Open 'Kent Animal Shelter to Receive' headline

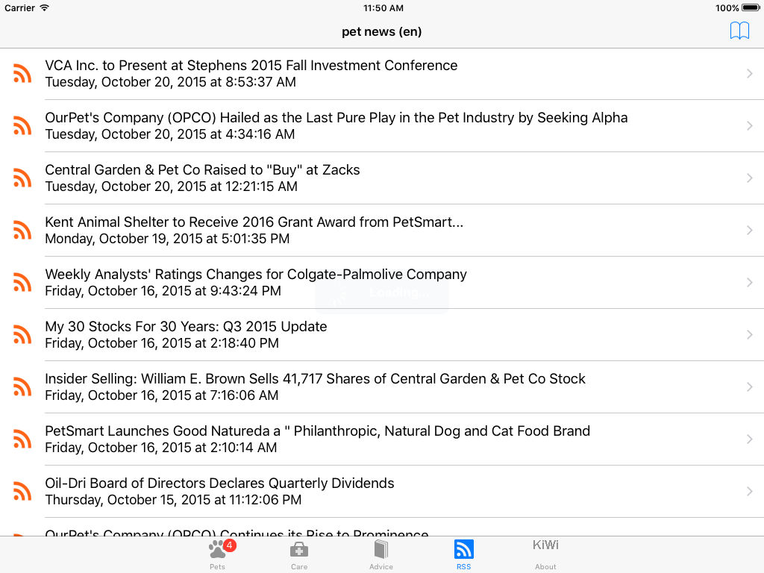pyautogui.click(x=254, y=222)
